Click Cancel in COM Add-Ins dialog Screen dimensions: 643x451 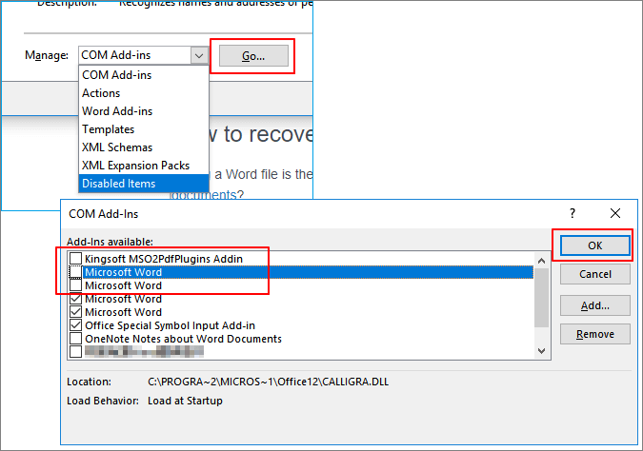point(594,274)
